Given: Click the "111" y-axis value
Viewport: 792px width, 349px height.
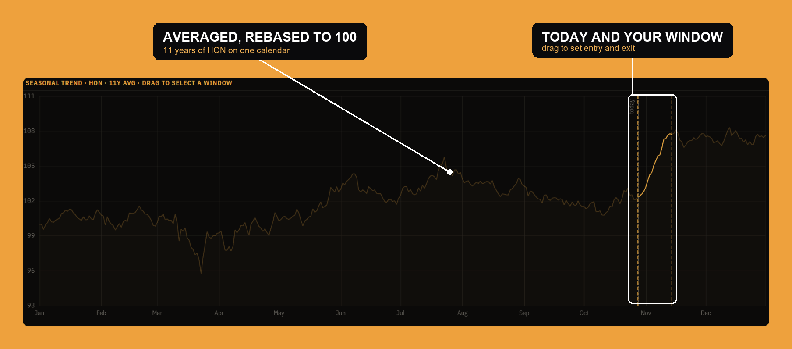Looking at the screenshot, I should pos(29,96).
